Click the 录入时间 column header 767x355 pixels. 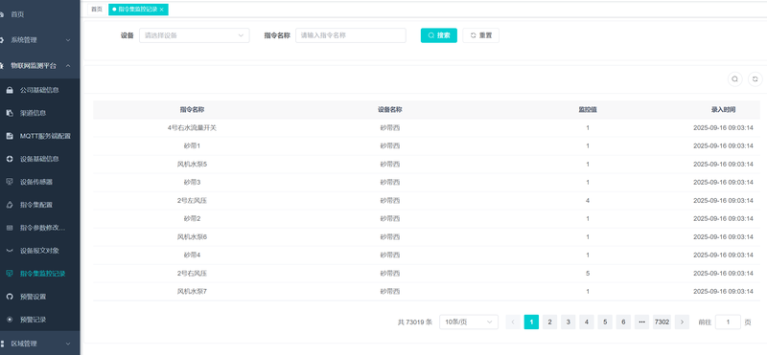point(723,110)
